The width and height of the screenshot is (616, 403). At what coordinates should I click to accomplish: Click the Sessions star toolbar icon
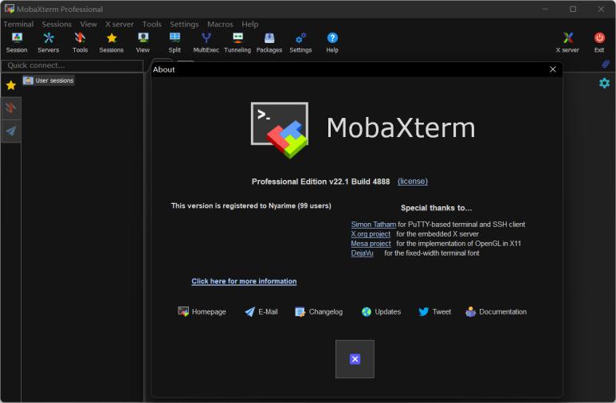pos(112,42)
